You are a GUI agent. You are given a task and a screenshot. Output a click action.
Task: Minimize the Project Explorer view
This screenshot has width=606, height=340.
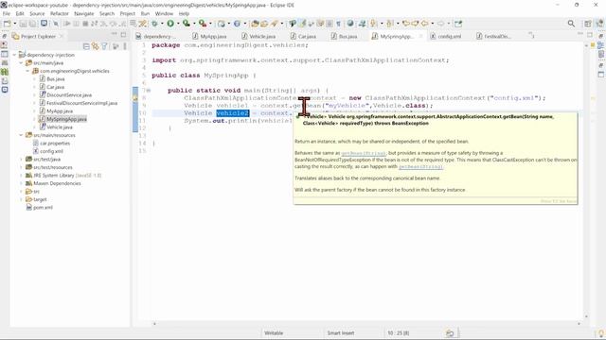click(x=114, y=35)
